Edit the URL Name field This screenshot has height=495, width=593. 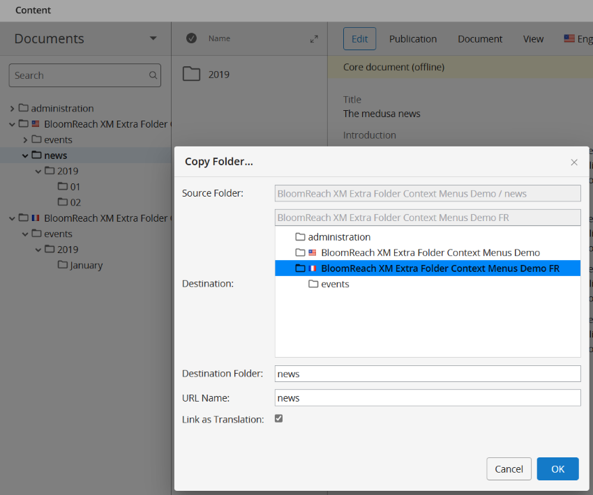pyautogui.click(x=428, y=398)
